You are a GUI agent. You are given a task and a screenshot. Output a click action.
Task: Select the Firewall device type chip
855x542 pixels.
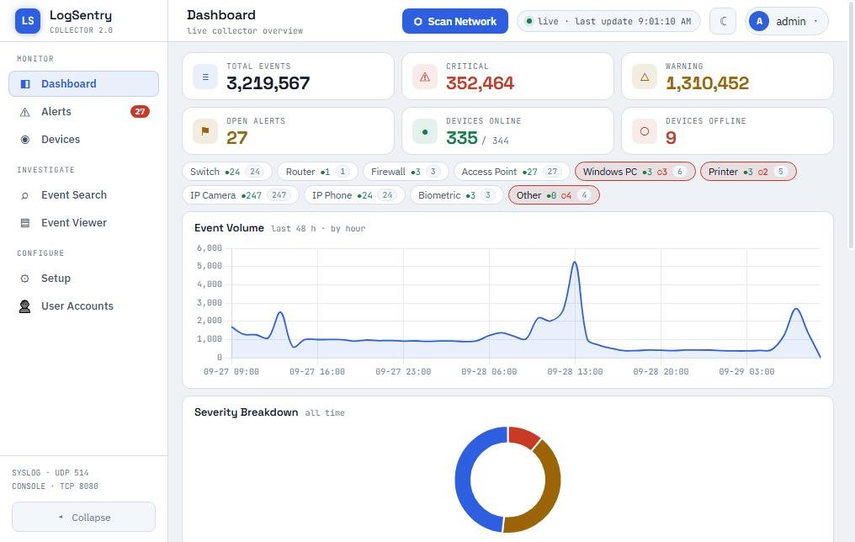[x=406, y=171]
